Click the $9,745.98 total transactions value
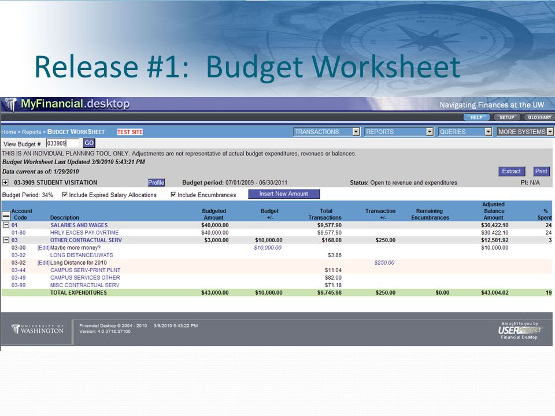Viewport: 555px width, 416px height. 329,292
